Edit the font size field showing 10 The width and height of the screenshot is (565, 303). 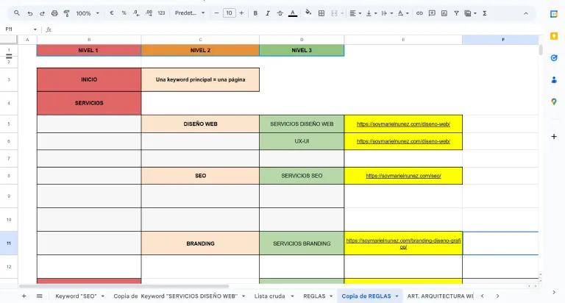(230, 13)
